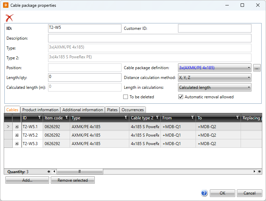Image resolution: width=266 pixels, height=201 pixels.
Task: Uncheck Automatic removal allowed
Action: pyautogui.click(x=181, y=97)
